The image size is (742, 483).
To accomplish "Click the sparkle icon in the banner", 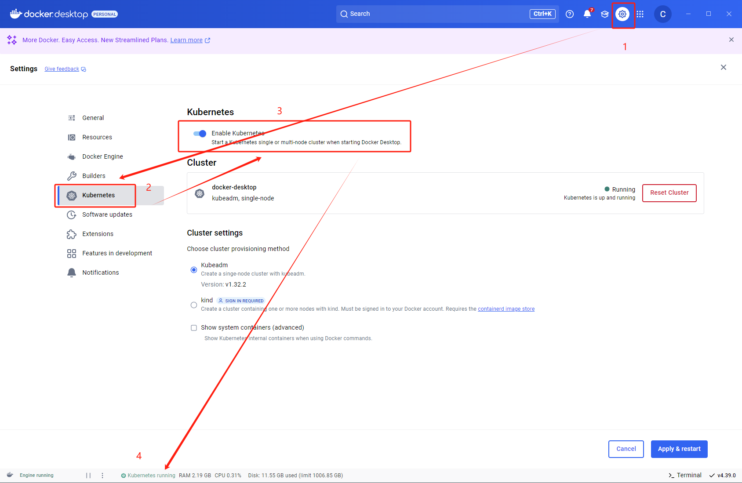I will coord(12,40).
